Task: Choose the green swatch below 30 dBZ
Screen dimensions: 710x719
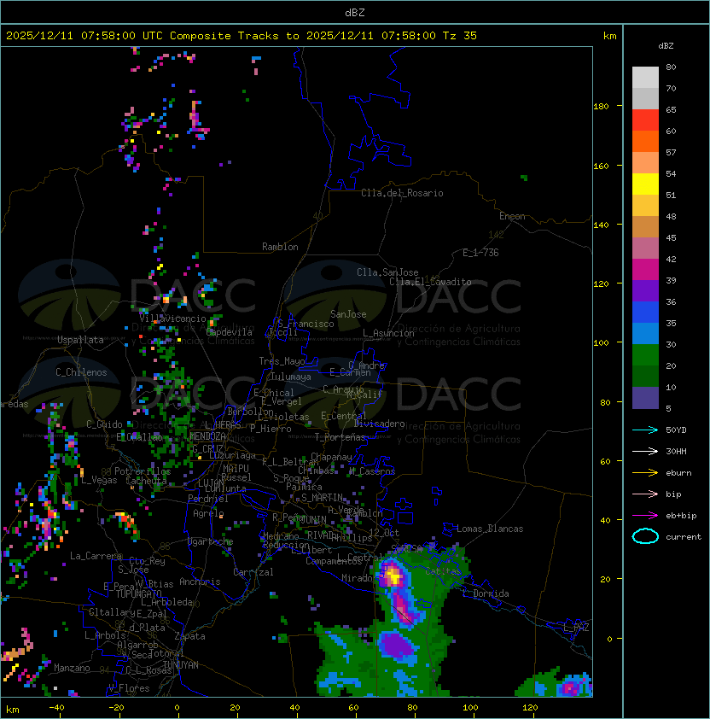Action: 645,355
